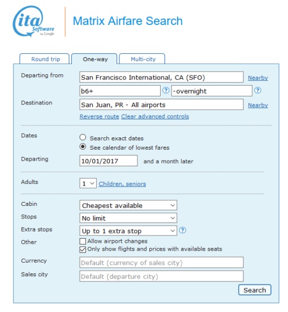This screenshot has width=288, height=312.
Task: Open the Children, seniors link
Action: click(122, 184)
